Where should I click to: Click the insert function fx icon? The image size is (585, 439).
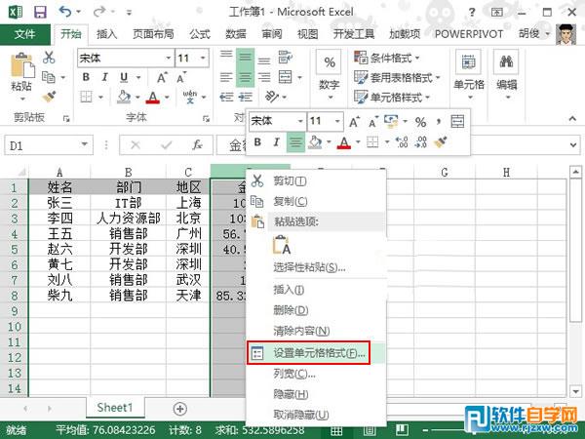tap(196, 145)
